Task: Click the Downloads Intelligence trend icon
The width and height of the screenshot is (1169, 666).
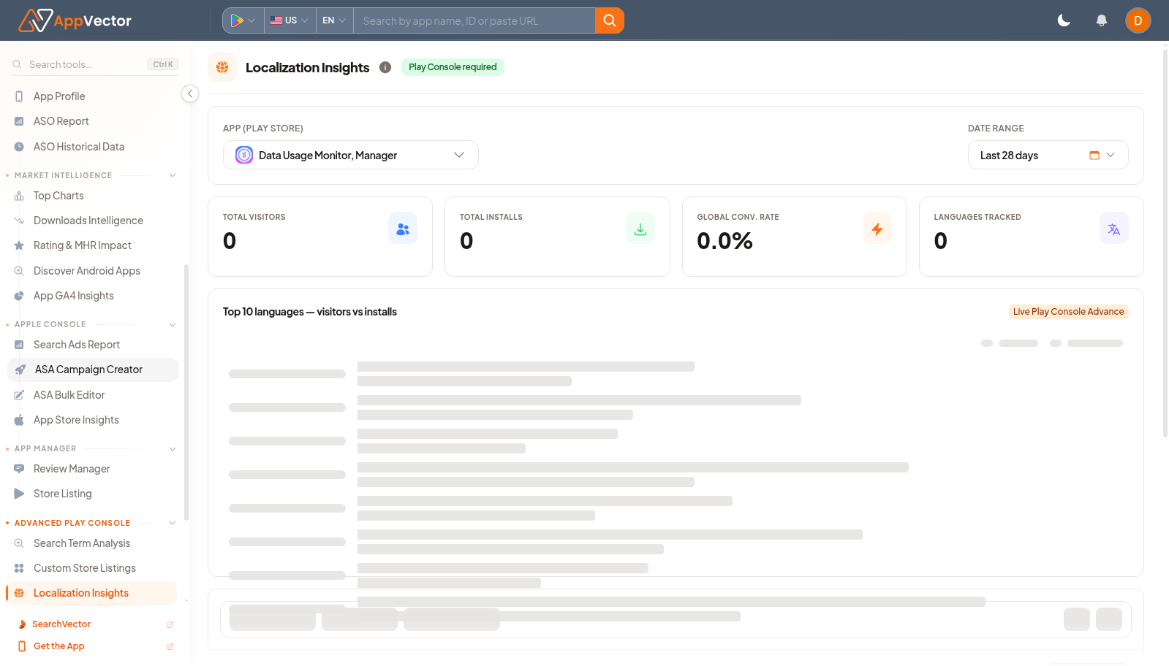Action: tap(19, 221)
